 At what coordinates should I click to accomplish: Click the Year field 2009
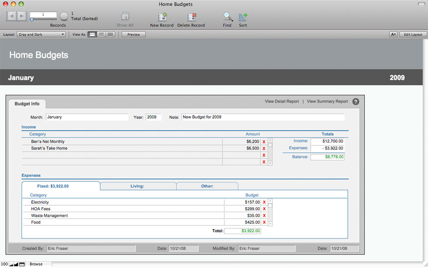coord(153,117)
